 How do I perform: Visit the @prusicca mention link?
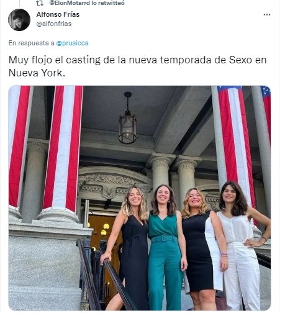tap(73, 43)
